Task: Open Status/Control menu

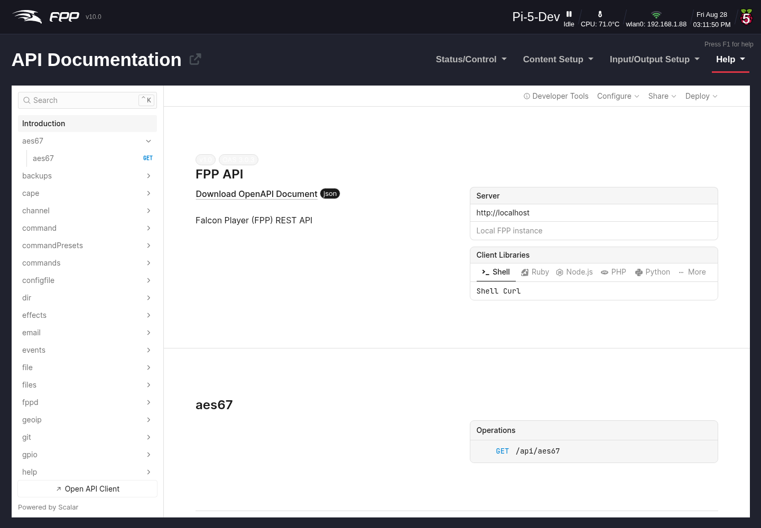Action: coord(471,60)
